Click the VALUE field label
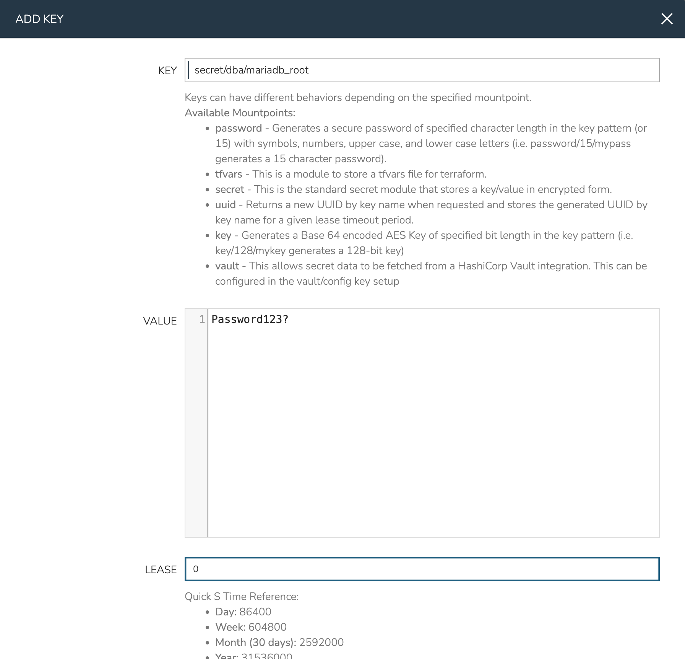 (160, 321)
